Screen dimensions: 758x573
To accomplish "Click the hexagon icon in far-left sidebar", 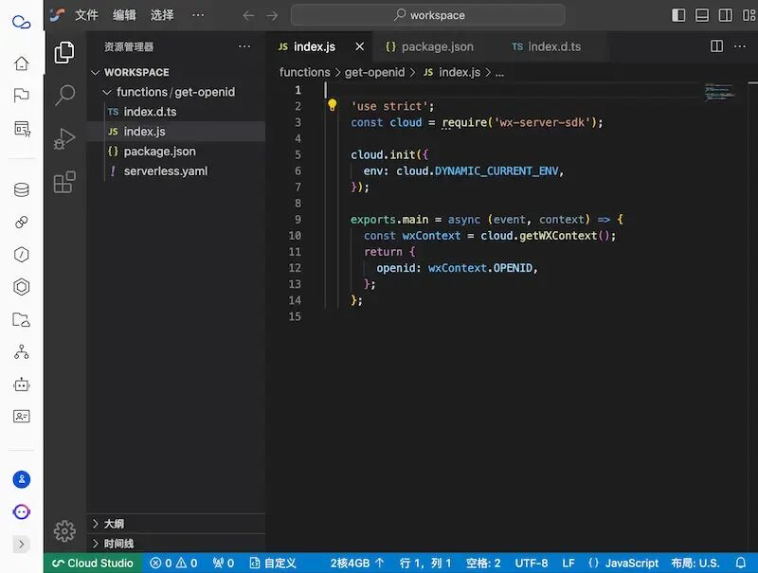I will (21, 287).
